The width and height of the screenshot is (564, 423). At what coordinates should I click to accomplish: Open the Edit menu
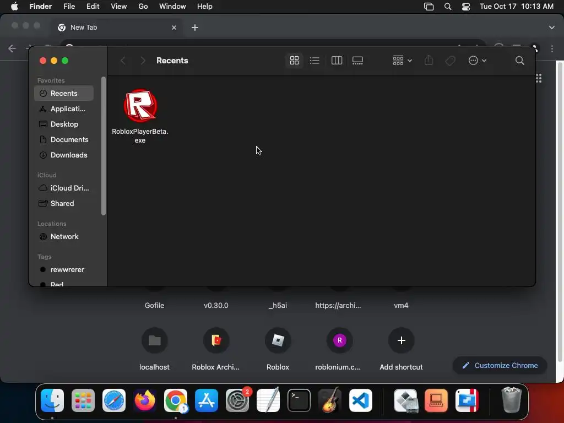tap(93, 7)
